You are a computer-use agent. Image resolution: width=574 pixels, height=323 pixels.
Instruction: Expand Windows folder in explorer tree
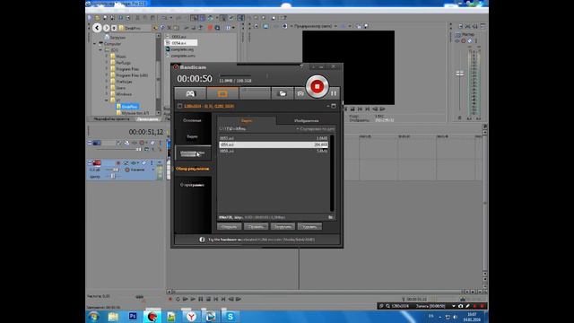point(107,94)
